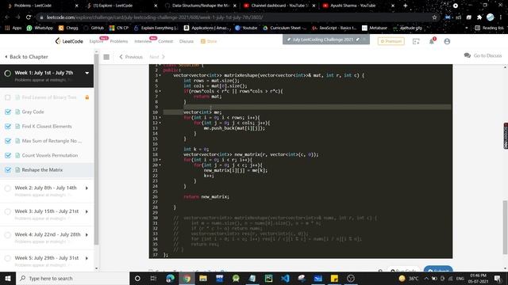Toggle the Find K Closest Elements checkbox
Image resolution: width=508 pixels, height=285 pixels.
tap(8, 127)
